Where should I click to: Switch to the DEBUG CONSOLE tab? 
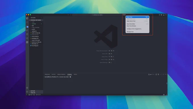(61, 75)
